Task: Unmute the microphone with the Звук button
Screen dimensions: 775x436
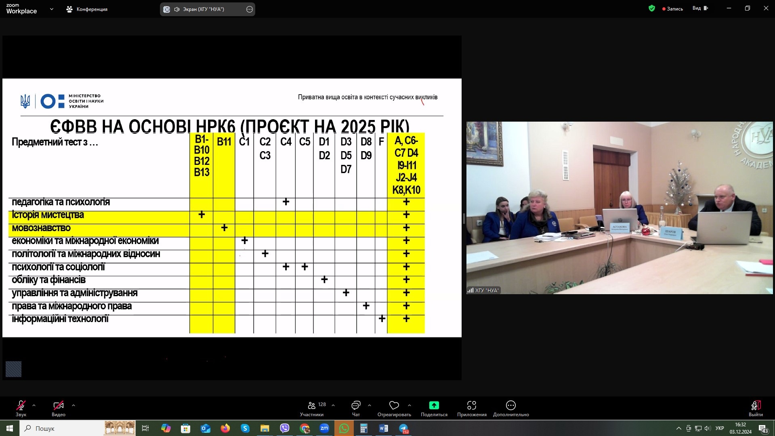Action: [x=21, y=408]
